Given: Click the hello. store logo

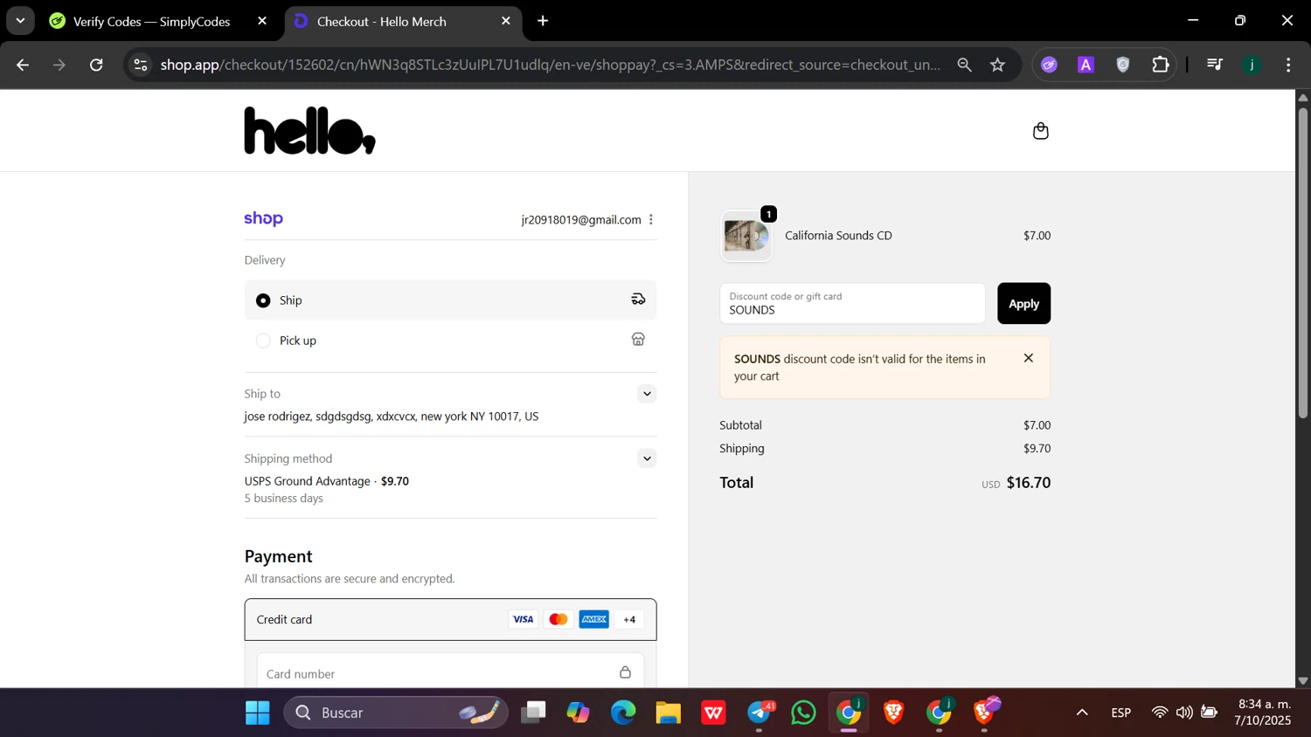Looking at the screenshot, I should coord(310,131).
